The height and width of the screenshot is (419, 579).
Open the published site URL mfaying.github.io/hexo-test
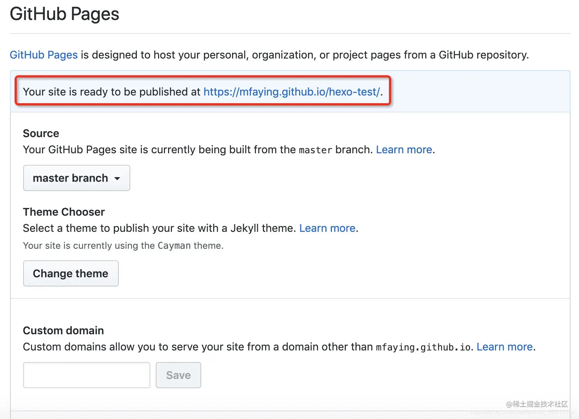tap(292, 92)
